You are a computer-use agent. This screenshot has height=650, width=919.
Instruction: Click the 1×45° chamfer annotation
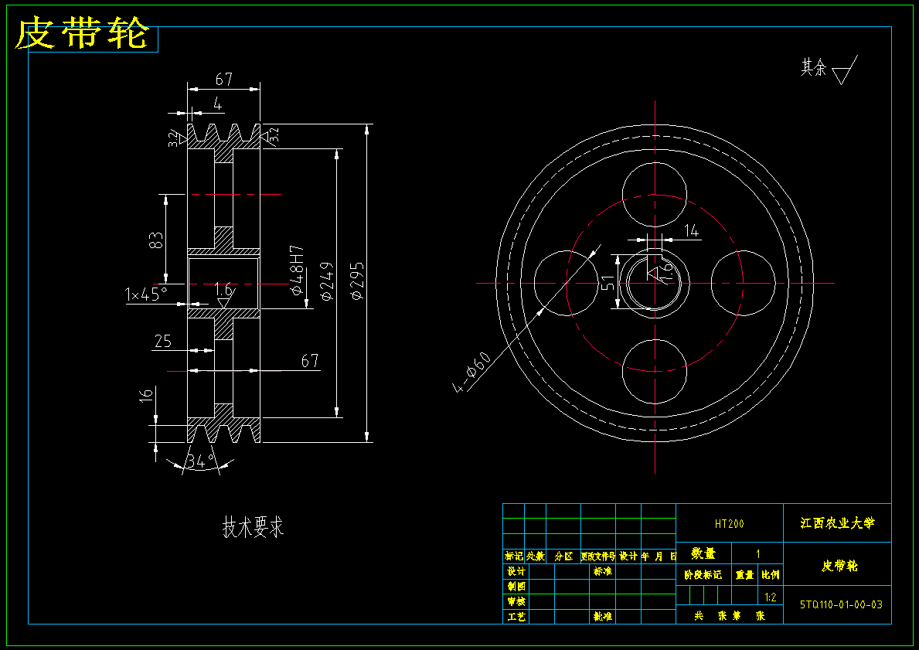point(146,294)
